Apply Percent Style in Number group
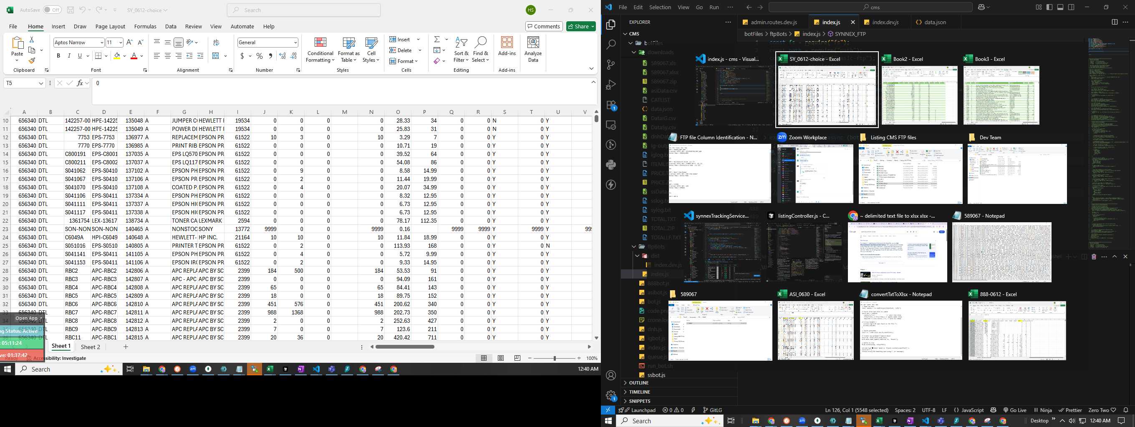 click(260, 56)
